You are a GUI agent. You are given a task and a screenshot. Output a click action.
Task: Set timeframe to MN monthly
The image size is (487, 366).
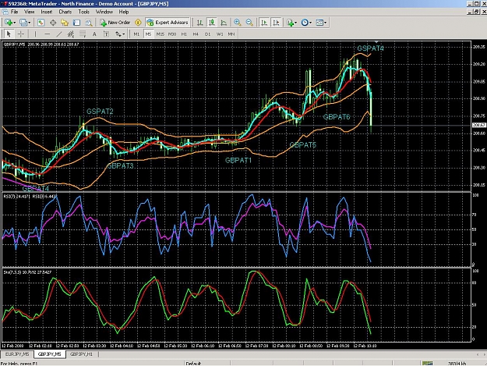point(231,34)
